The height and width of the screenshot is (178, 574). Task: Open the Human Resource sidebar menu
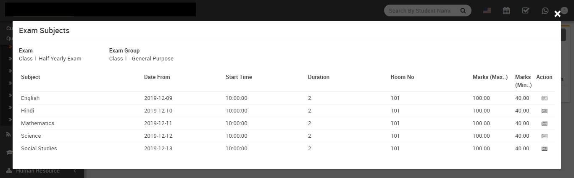coord(38,171)
